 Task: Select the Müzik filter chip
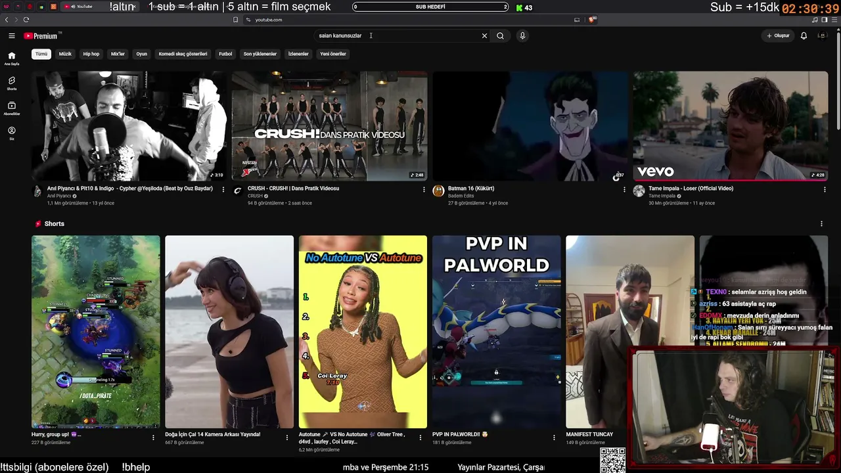tap(65, 54)
